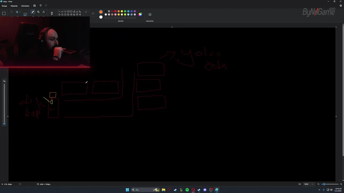Pick the green palette swatch
Viewport: 344px width, 193px height.
(125, 11)
